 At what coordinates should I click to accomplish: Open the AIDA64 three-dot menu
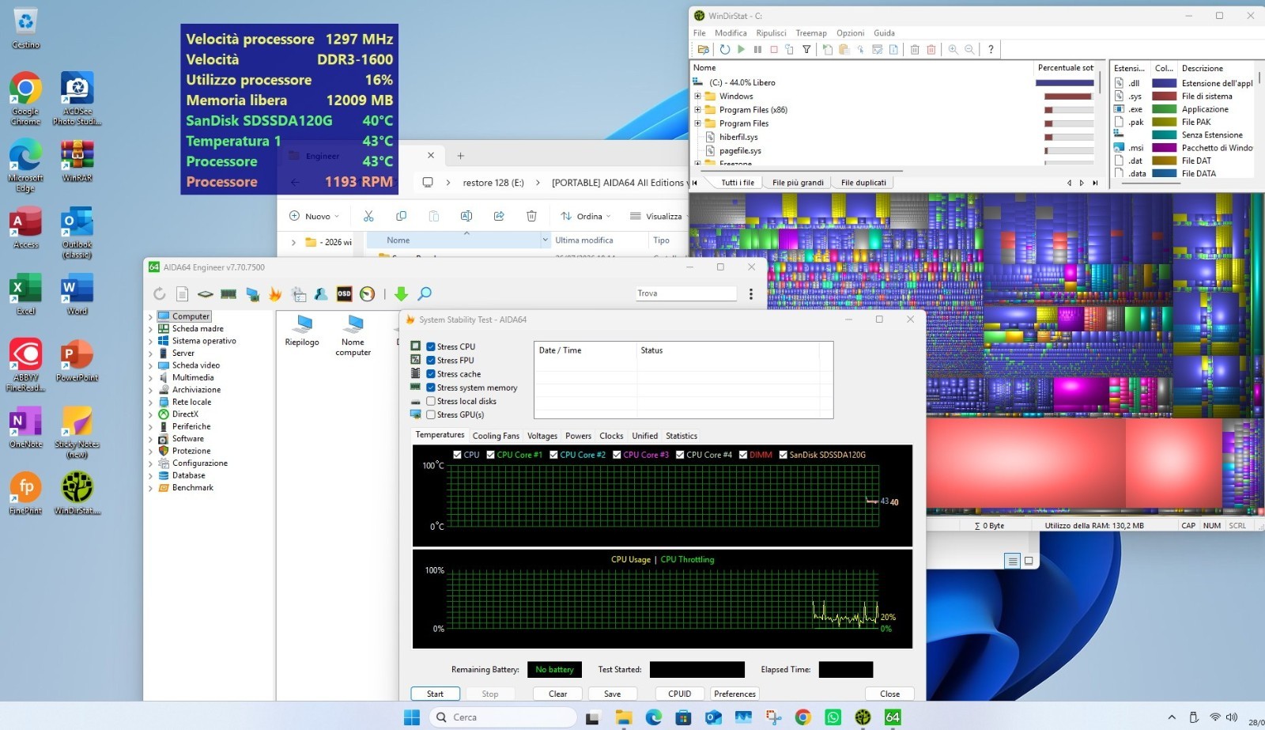click(x=750, y=294)
